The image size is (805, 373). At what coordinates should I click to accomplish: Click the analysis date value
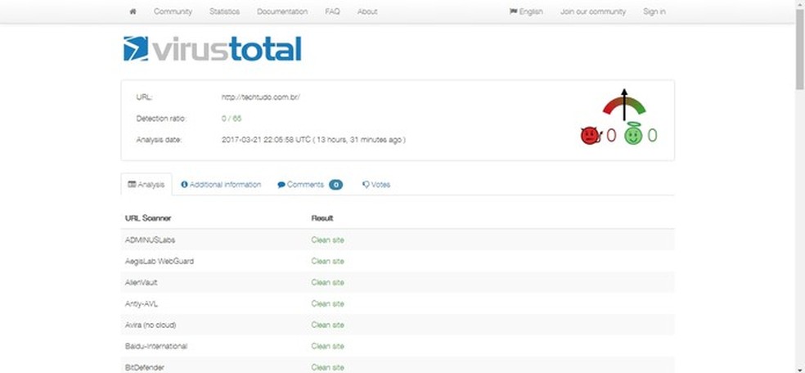(x=313, y=140)
